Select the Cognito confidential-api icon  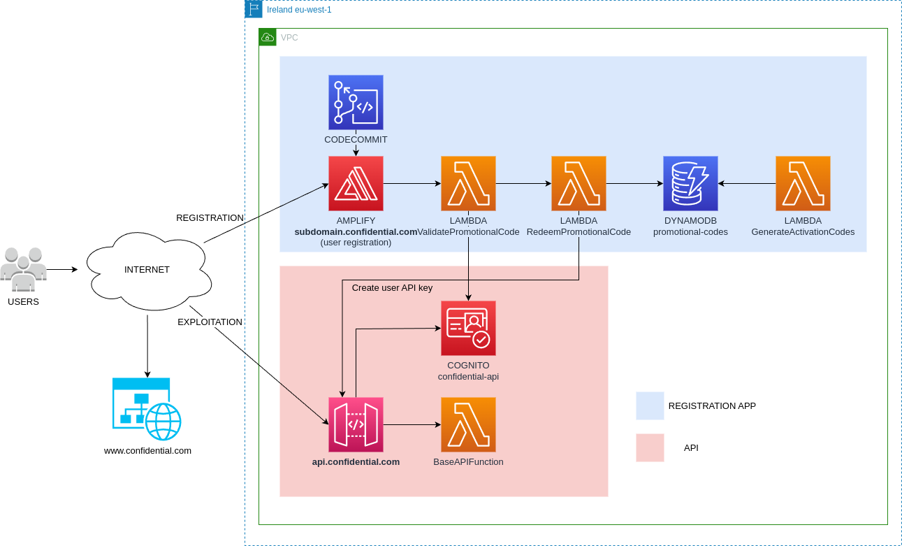coord(468,328)
